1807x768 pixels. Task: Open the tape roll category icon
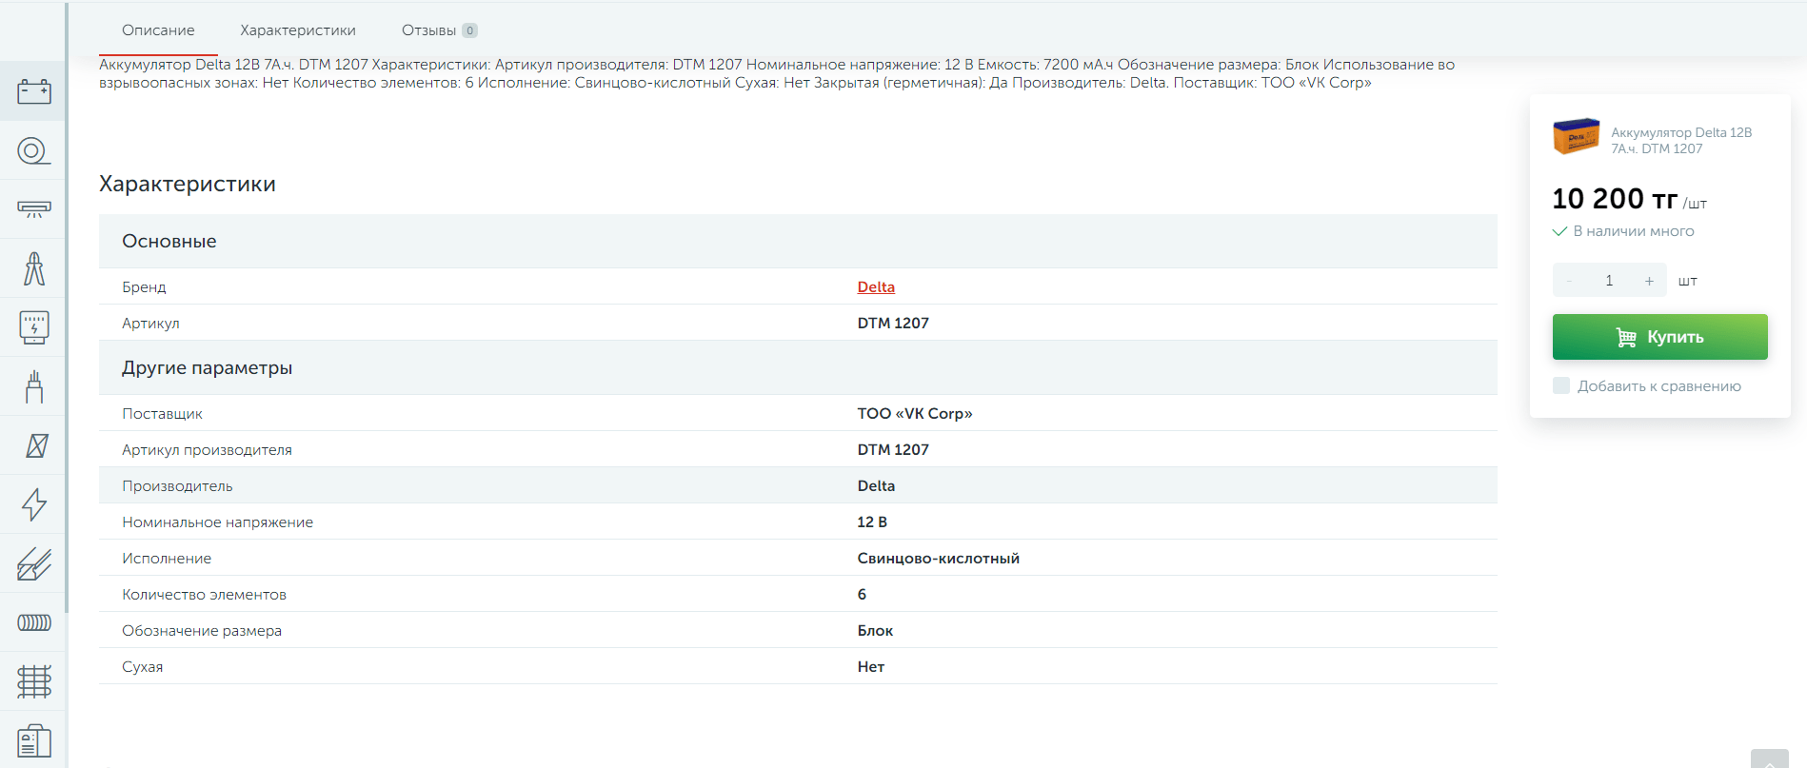click(34, 150)
